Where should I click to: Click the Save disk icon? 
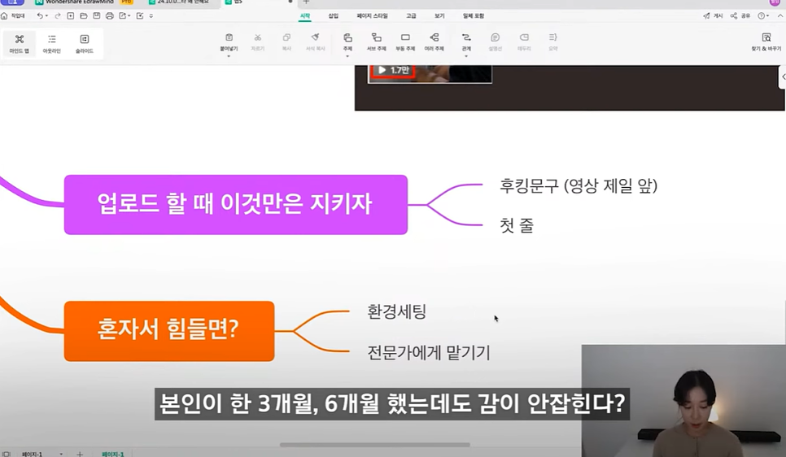point(97,16)
